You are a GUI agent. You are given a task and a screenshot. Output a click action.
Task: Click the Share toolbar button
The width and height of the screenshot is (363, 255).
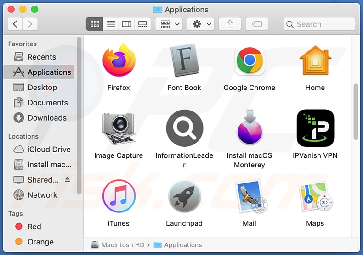(230, 24)
